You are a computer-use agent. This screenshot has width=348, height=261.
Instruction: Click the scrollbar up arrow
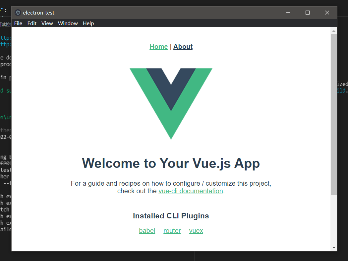334,31
